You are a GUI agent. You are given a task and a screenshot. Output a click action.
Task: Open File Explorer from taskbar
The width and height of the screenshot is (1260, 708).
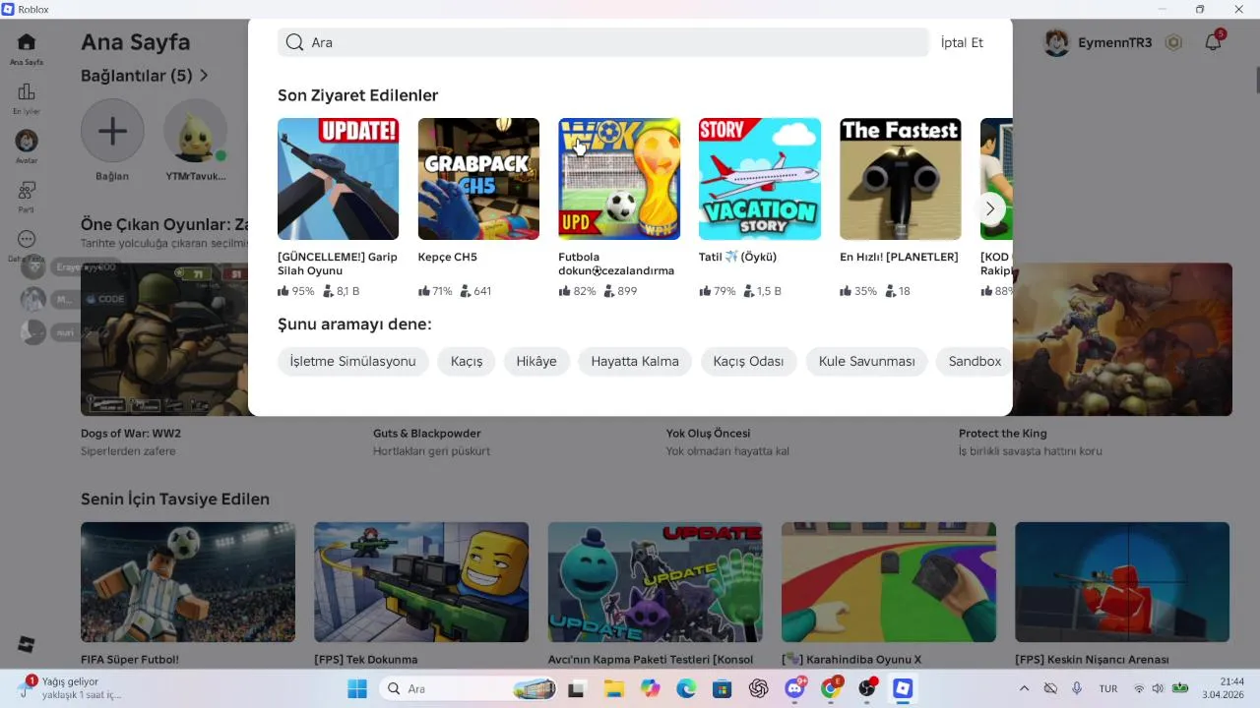pos(613,688)
